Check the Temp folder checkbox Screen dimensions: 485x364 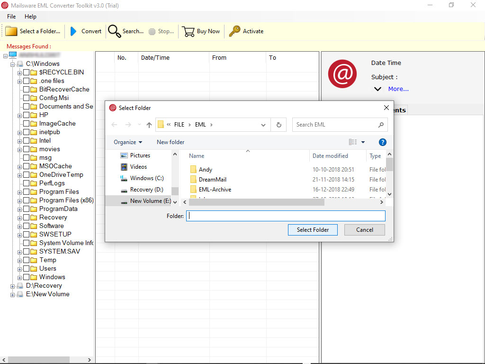(27, 260)
